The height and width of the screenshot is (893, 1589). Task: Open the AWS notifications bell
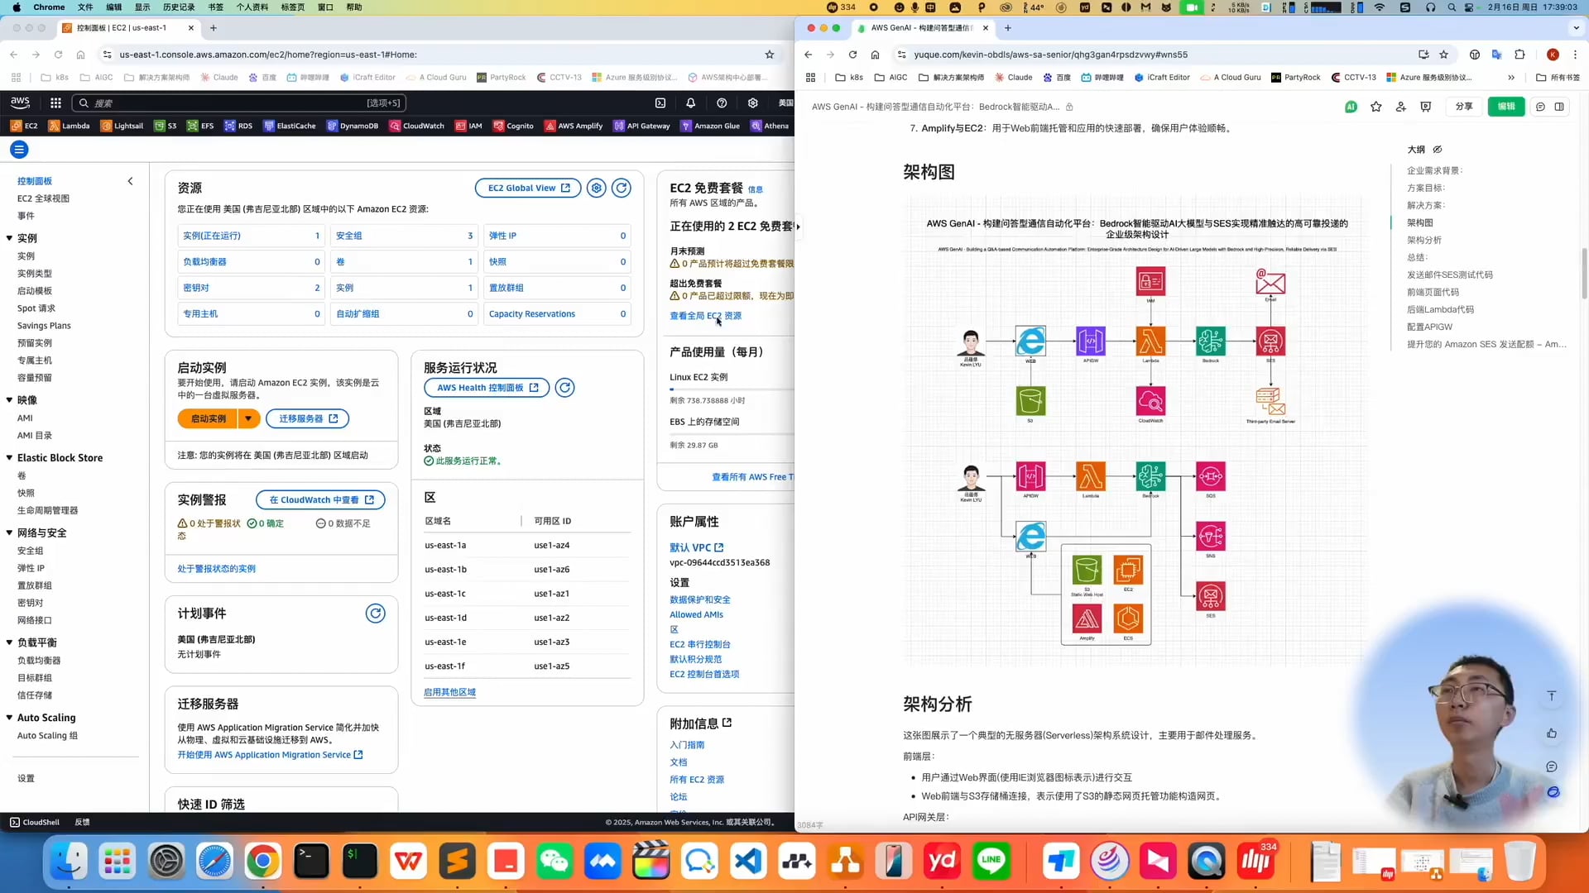coord(690,103)
